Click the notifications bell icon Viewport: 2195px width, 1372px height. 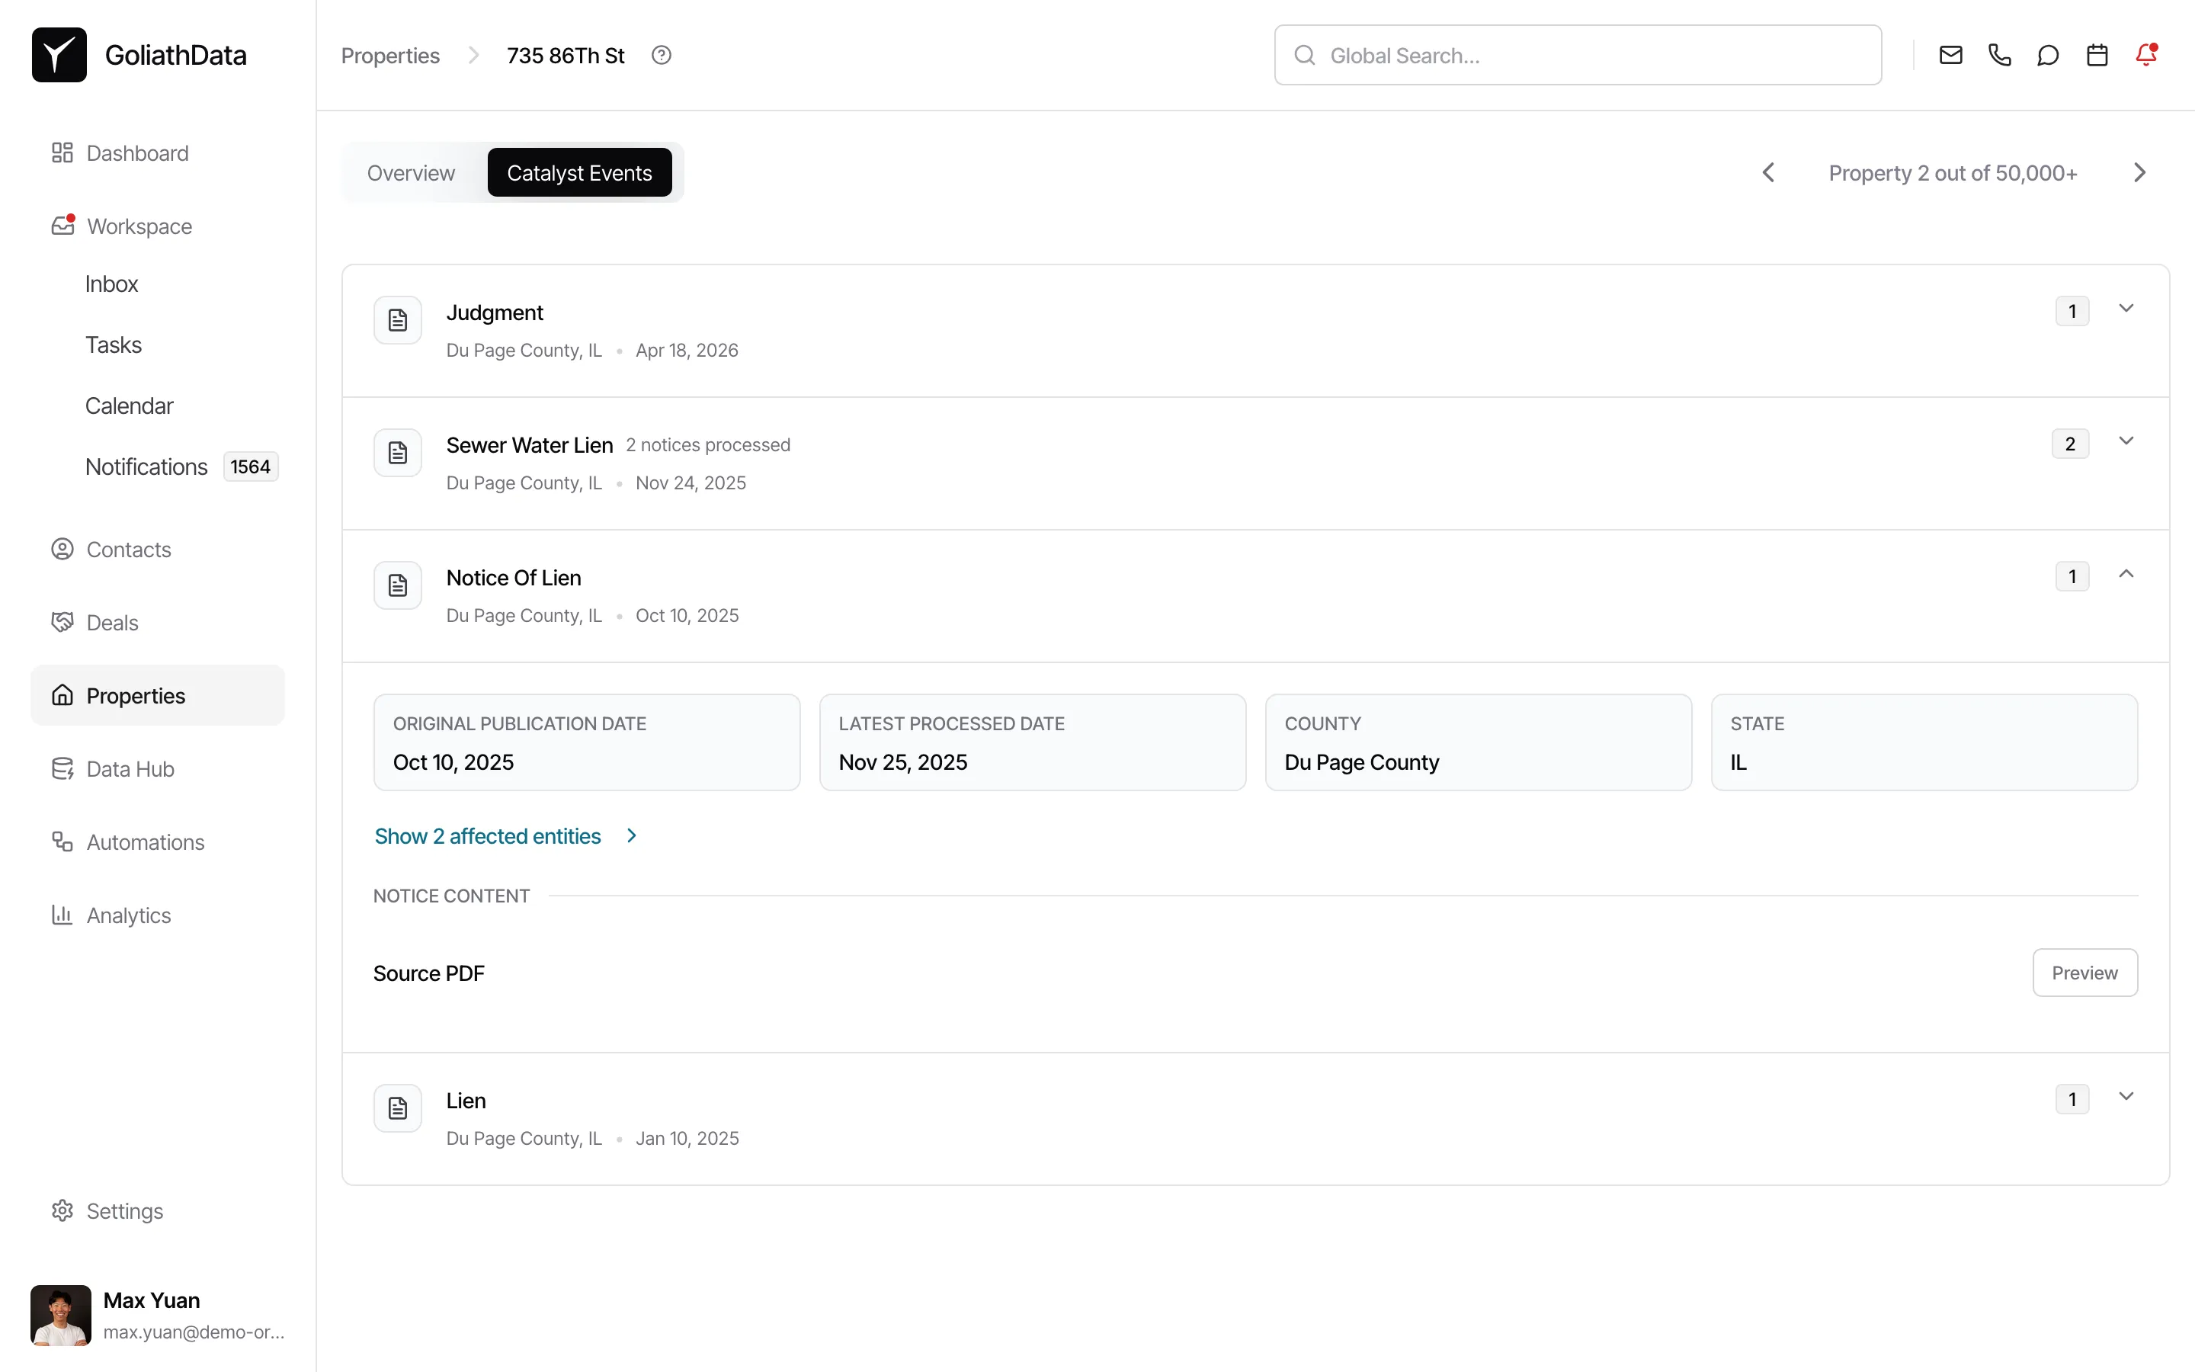click(x=2146, y=54)
